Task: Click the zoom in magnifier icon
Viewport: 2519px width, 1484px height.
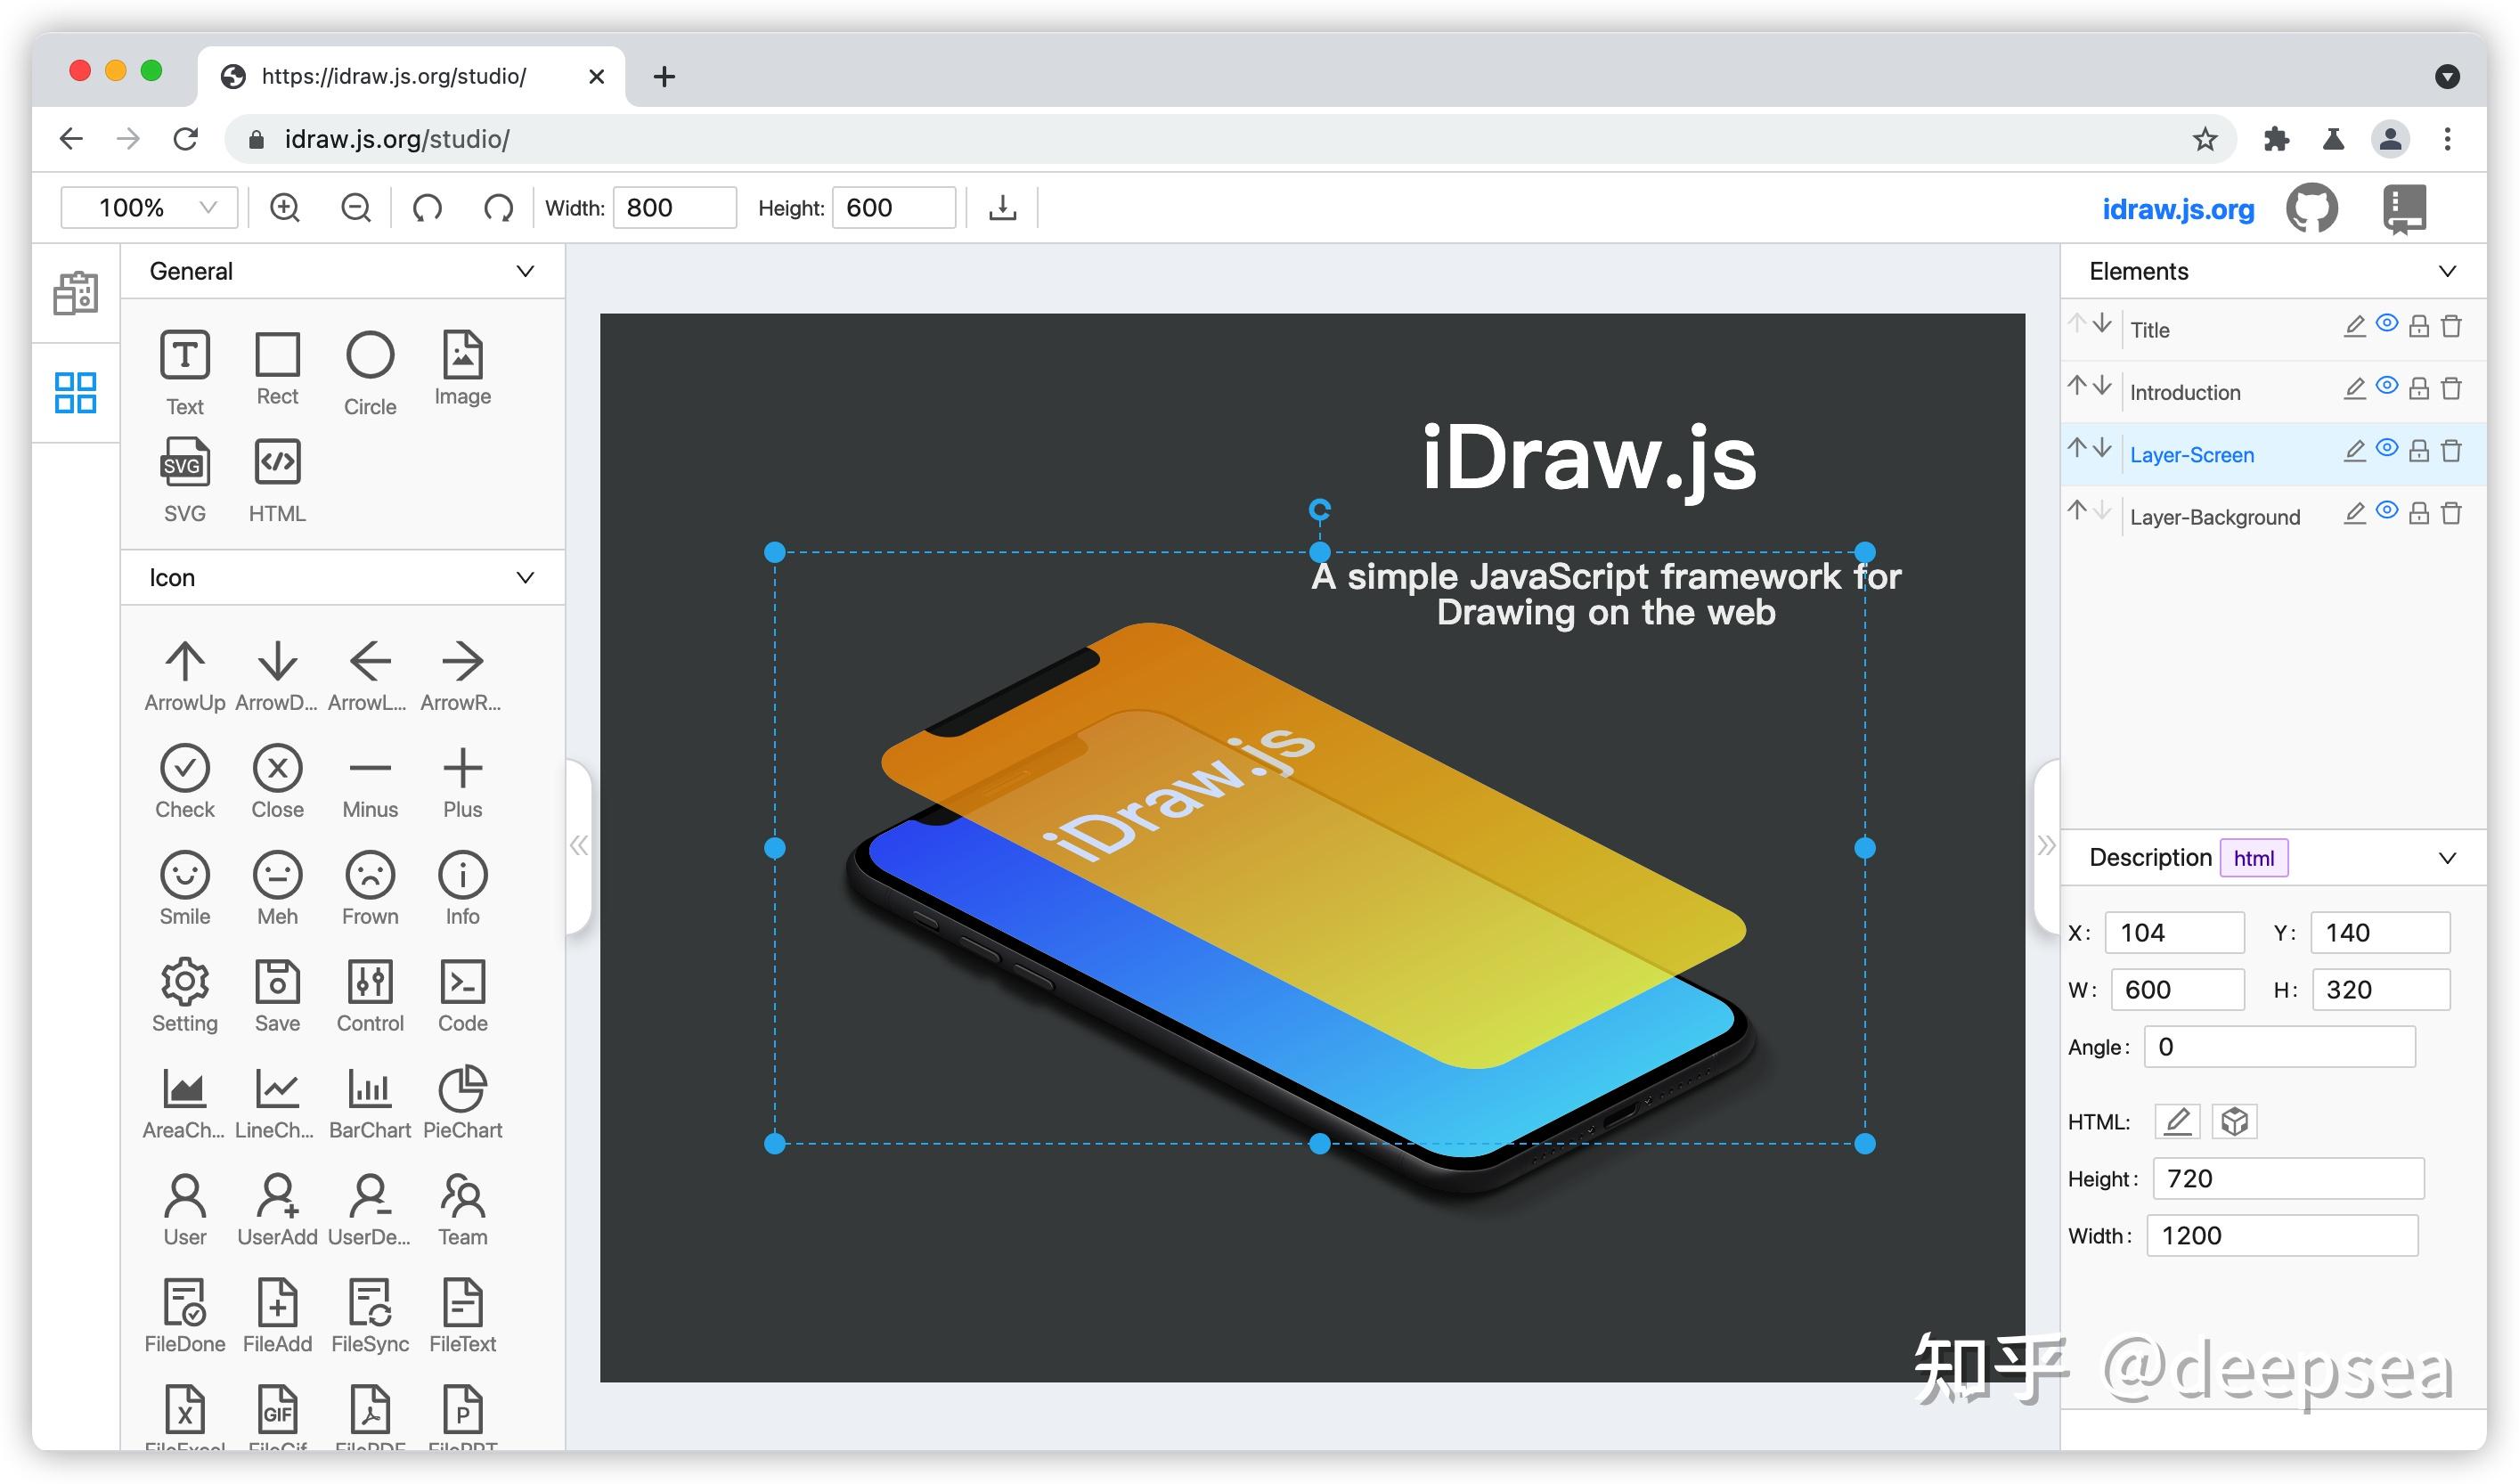Action: tap(285, 207)
